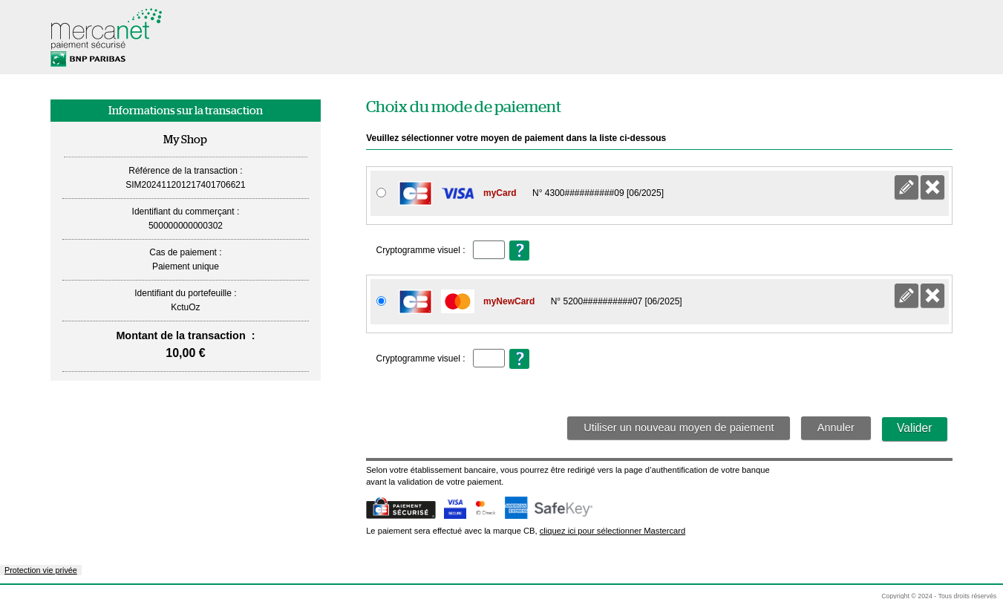This screenshot has height=599, width=1003.
Task: Delete myCard using its X icon
Action: (x=932, y=188)
